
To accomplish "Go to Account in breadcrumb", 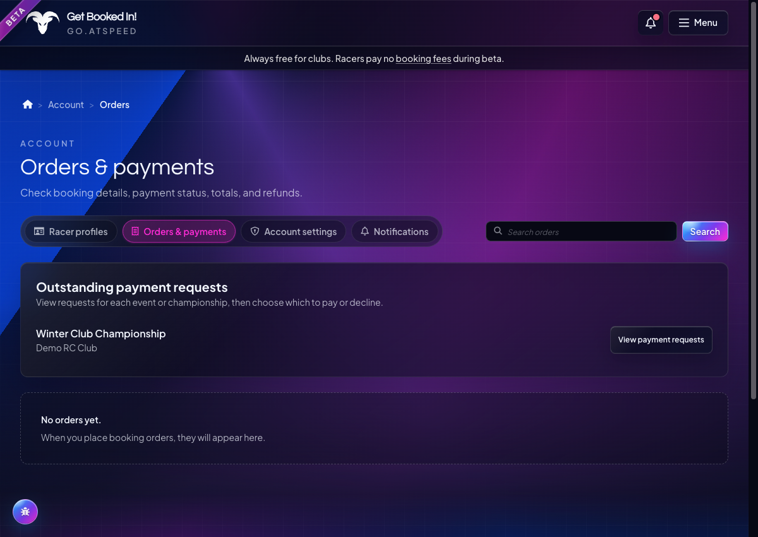I will pyautogui.click(x=66, y=105).
